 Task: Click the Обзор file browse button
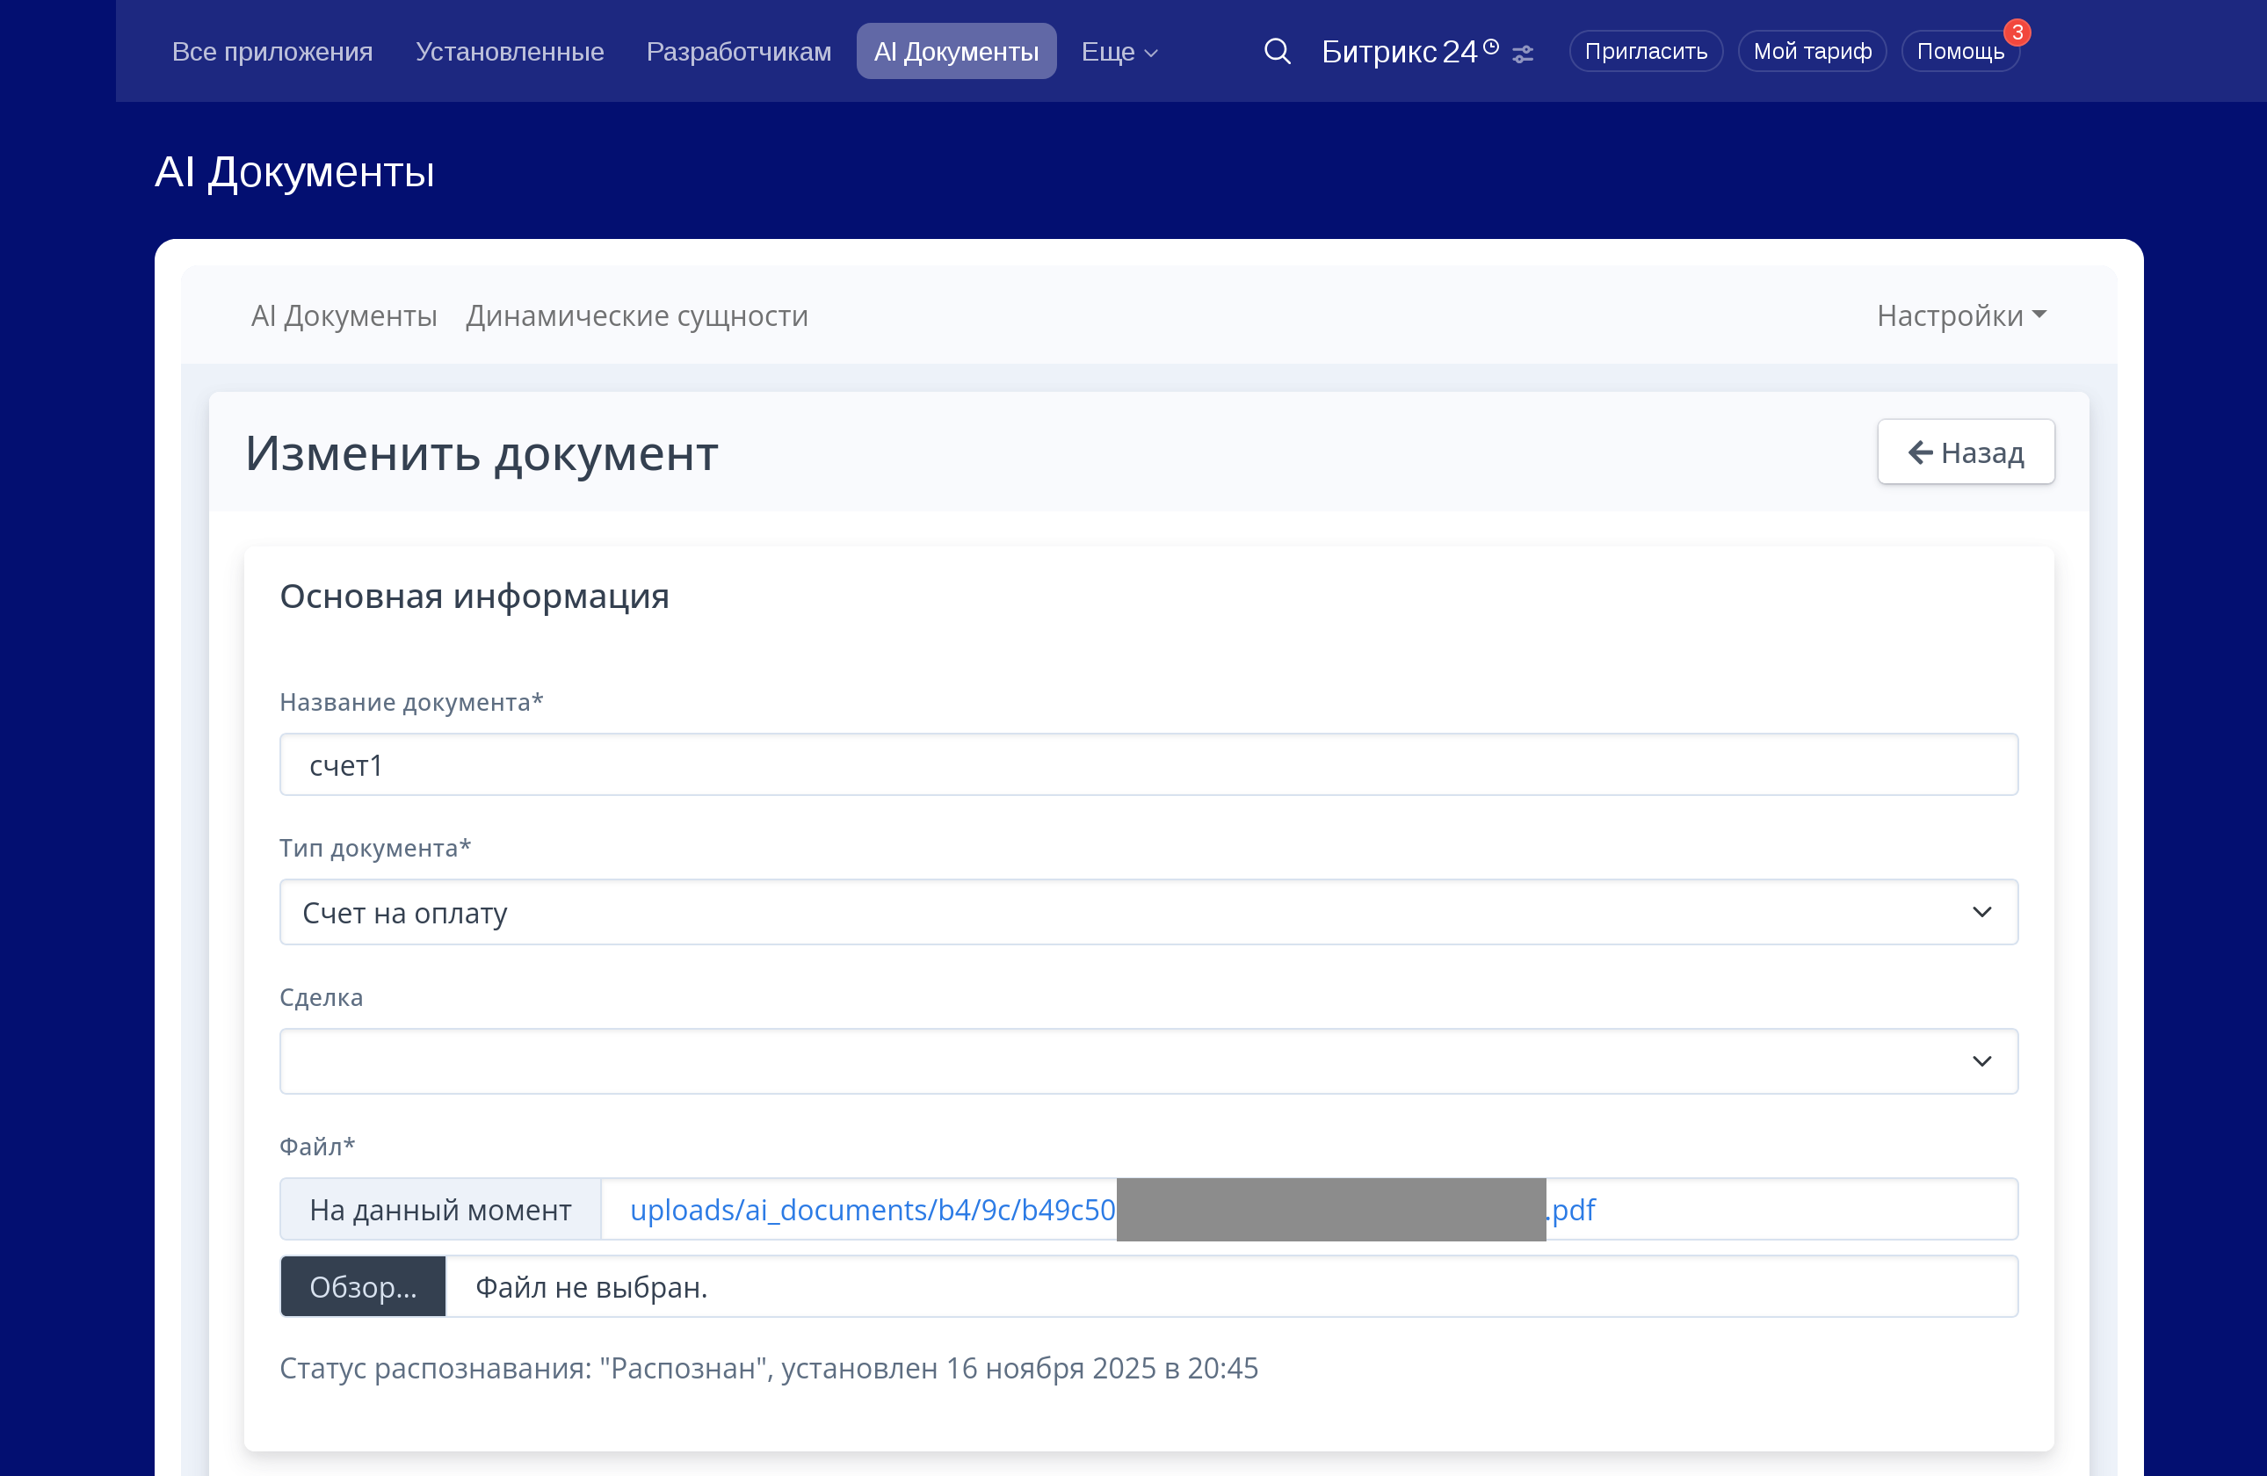point(363,1286)
